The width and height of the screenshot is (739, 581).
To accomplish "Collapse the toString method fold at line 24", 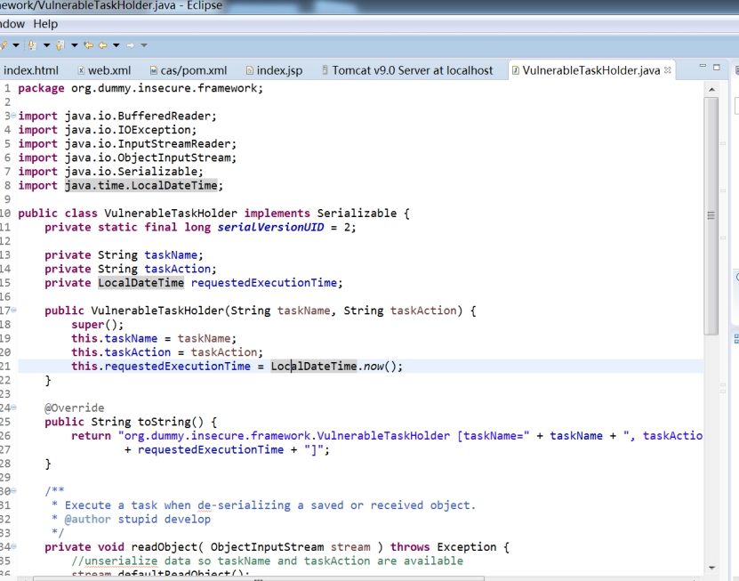I will click(13, 407).
